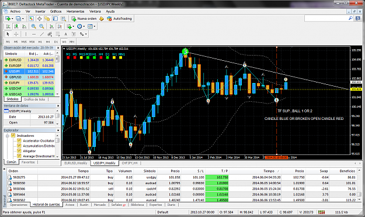The width and height of the screenshot is (365, 217).
Task: Switch chart to bar chart mode
Action: [8, 26]
